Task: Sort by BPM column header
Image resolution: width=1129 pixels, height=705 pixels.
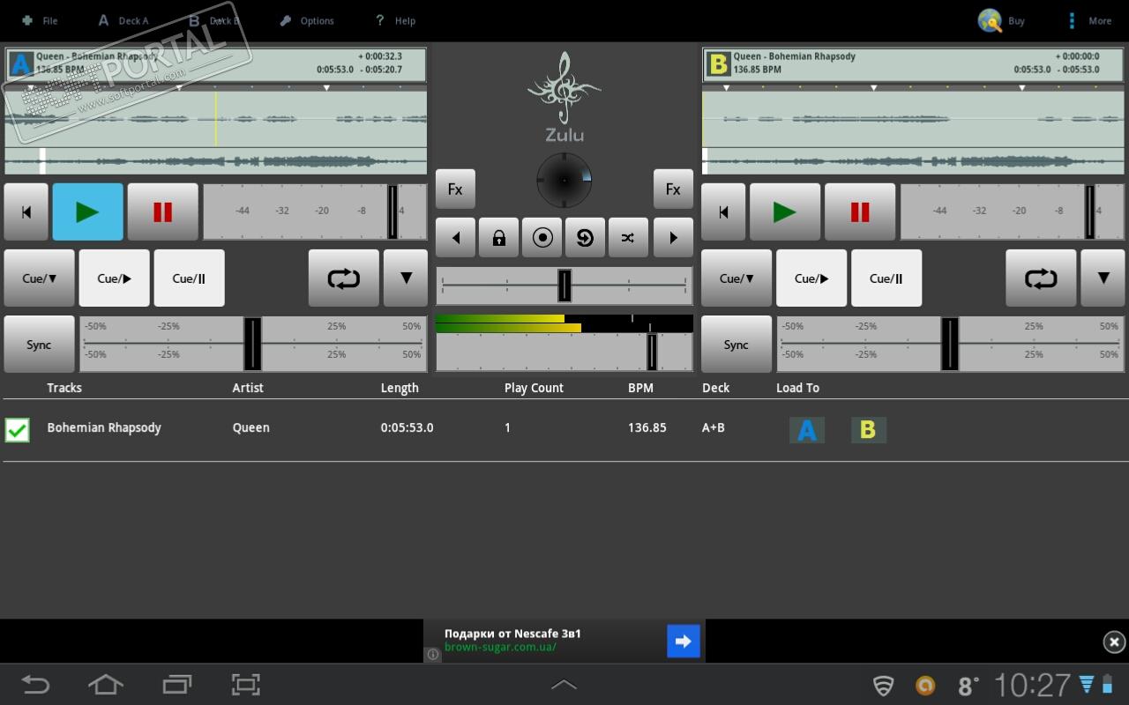Action: [x=640, y=388]
